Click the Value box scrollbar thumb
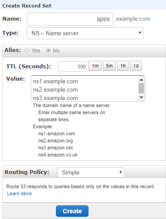This screenshot has width=166, height=219. point(141,89)
